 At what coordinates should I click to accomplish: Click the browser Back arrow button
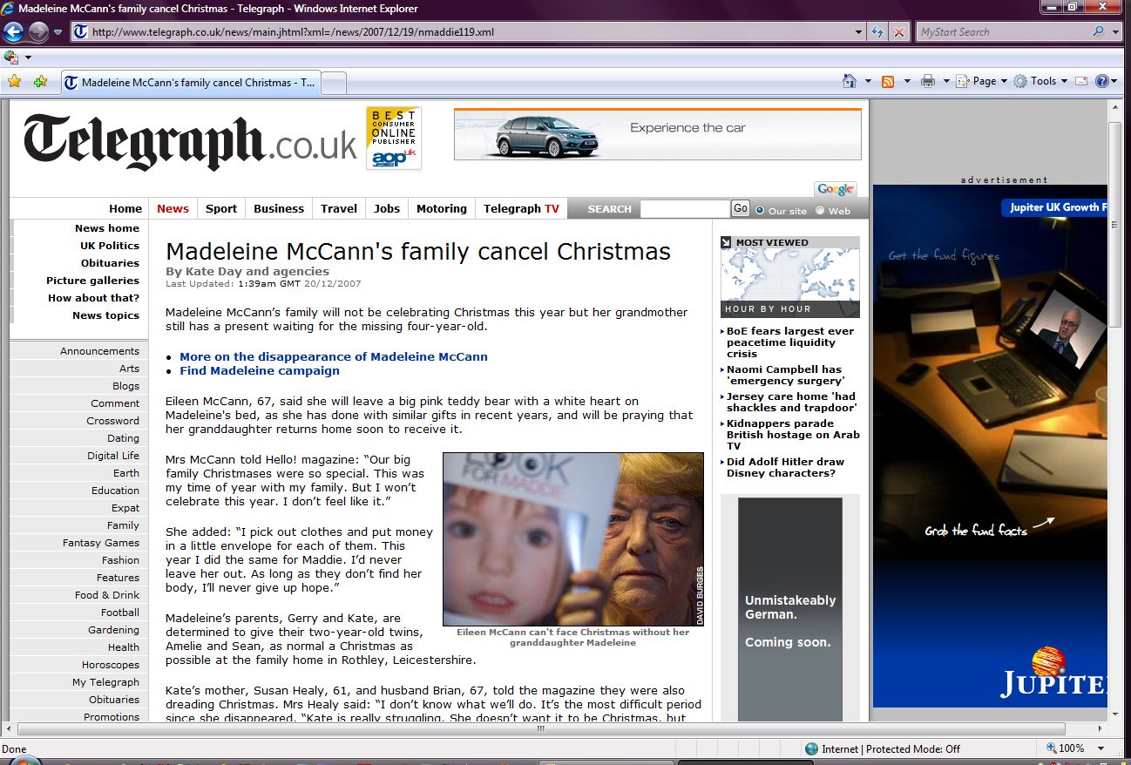13,32
